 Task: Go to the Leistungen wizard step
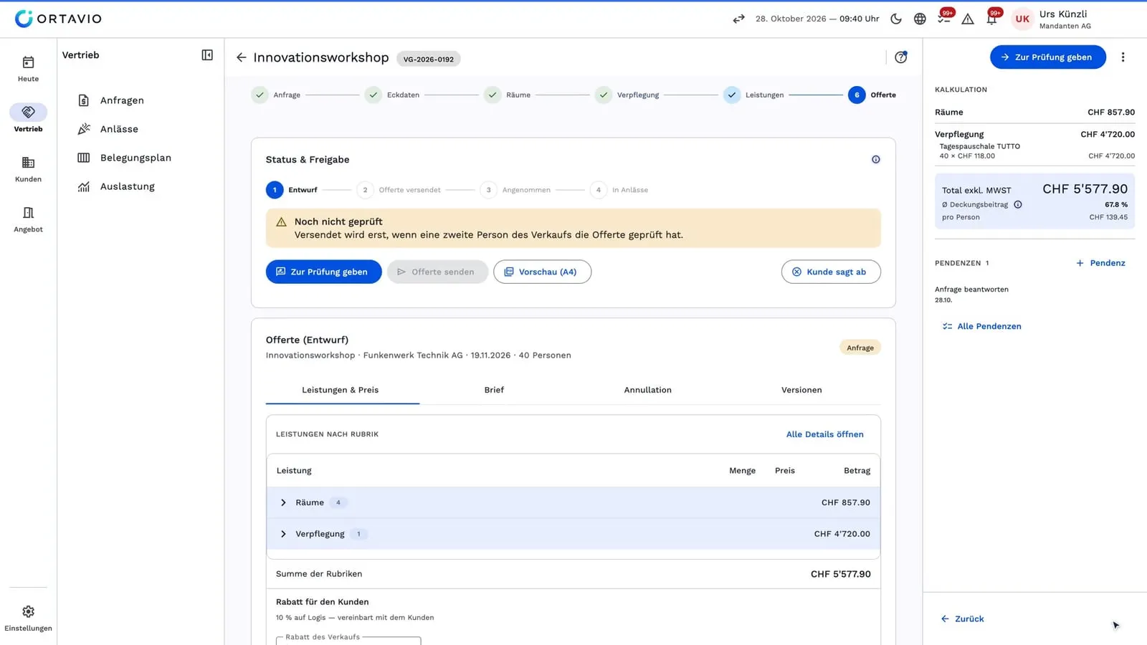click(754, 95)
